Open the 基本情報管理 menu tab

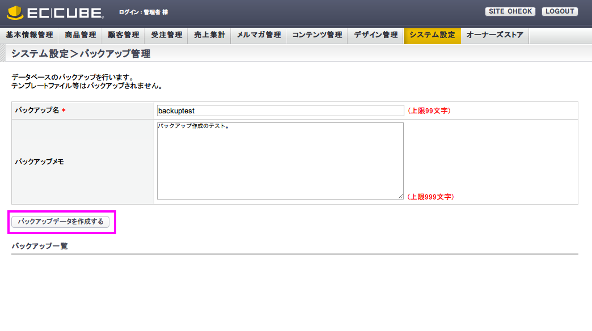[x=29, y=35]
